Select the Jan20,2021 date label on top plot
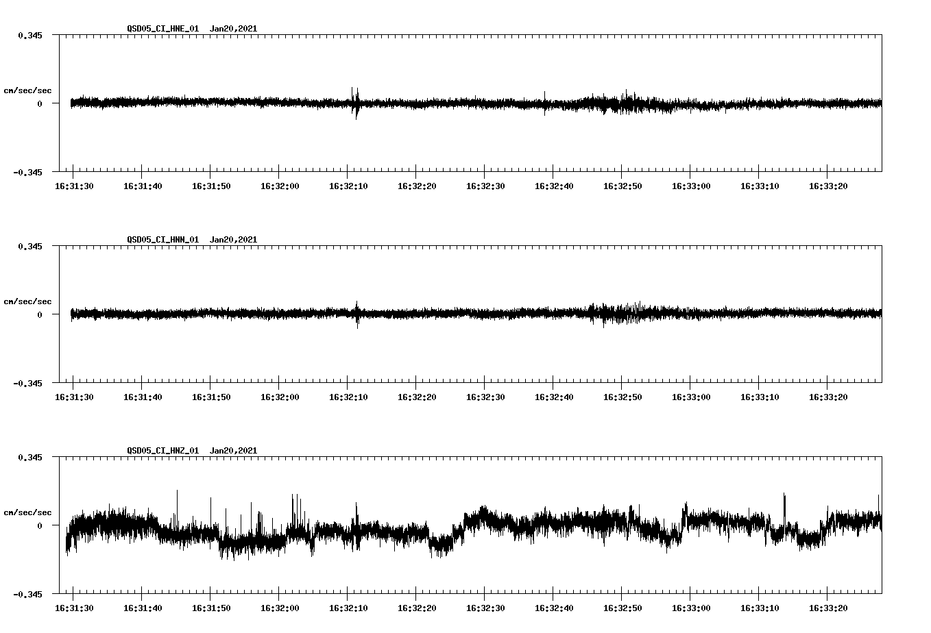931x633 pixels. (234, 29)
